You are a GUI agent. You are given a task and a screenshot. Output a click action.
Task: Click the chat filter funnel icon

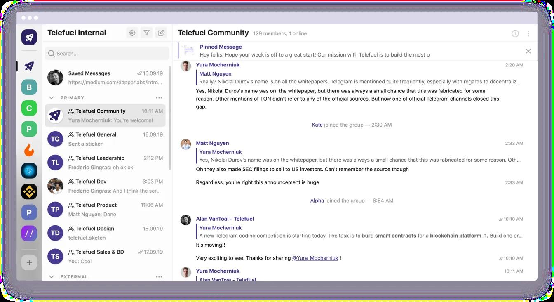click(x=146, y=33)
